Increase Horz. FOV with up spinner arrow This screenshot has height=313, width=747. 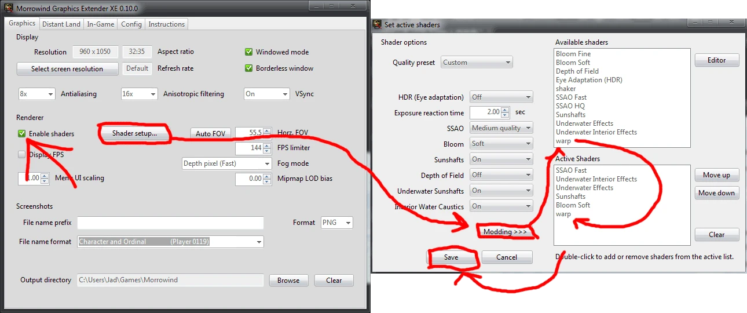[x=266, y=131]
